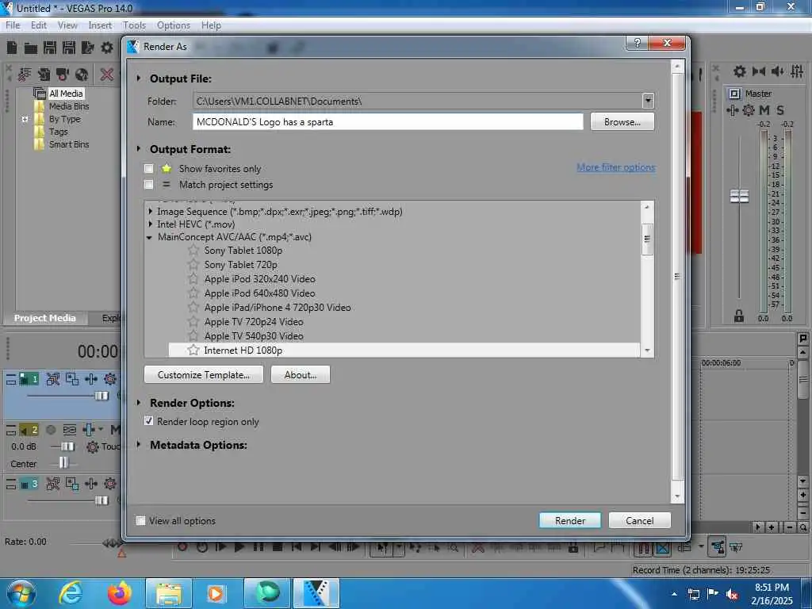The image size is (812, 609).
Task: Toggle Master bus Solo S button
Action: point(780,109)
